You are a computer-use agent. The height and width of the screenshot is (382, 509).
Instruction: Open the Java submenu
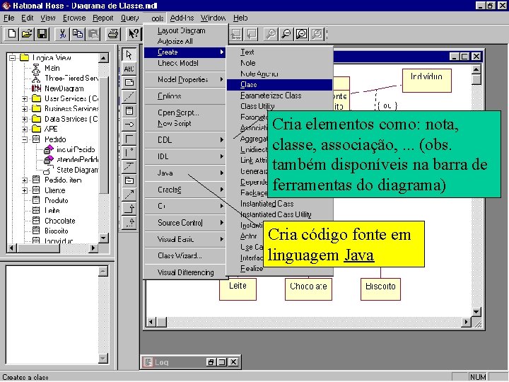click(x=185, y=173)
